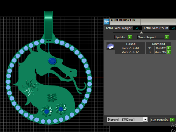Viewport: 176px width, 132px height.
Task: Click the Diamond (3.52 spg) combo box
Action: tap(127, 120)
